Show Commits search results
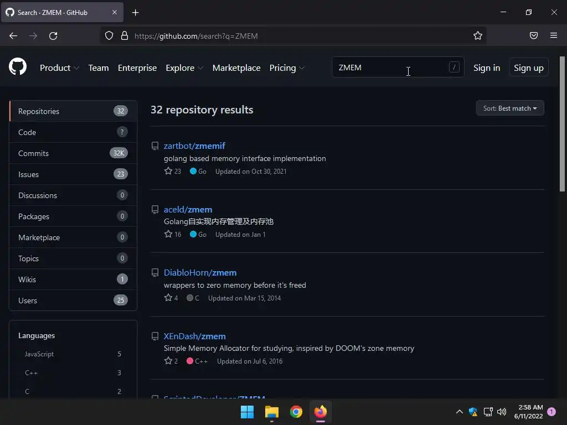Viewport: 567px width, 425px height. [73, 153]
